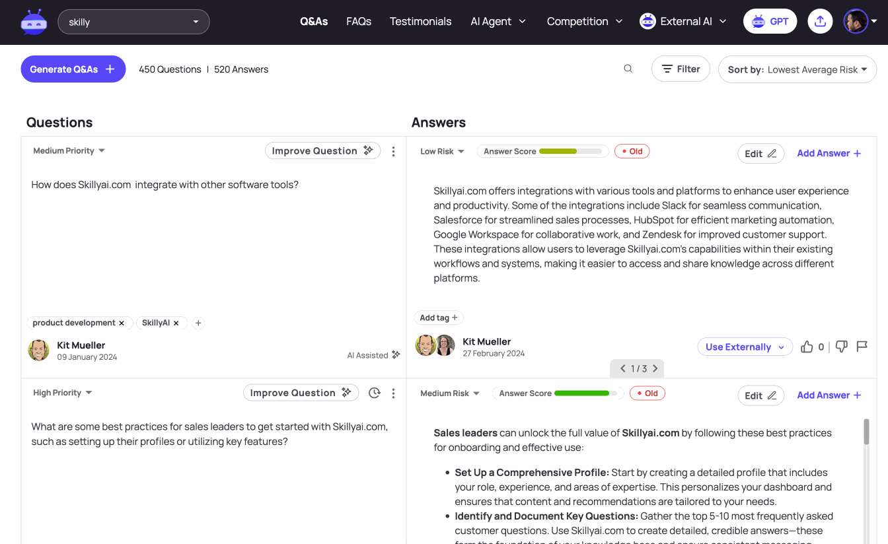The height and width of the screenshot is (544, 888).
Task: Click the question 'How does Skillyai.com integrate'
Action: 165,185
